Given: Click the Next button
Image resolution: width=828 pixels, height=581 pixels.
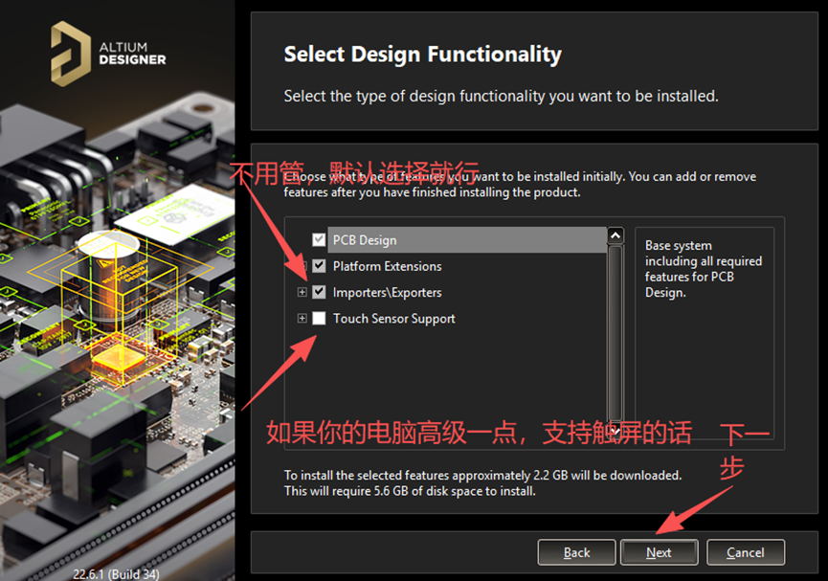Looking at the screenshot, I should click(x=659, y=552).
